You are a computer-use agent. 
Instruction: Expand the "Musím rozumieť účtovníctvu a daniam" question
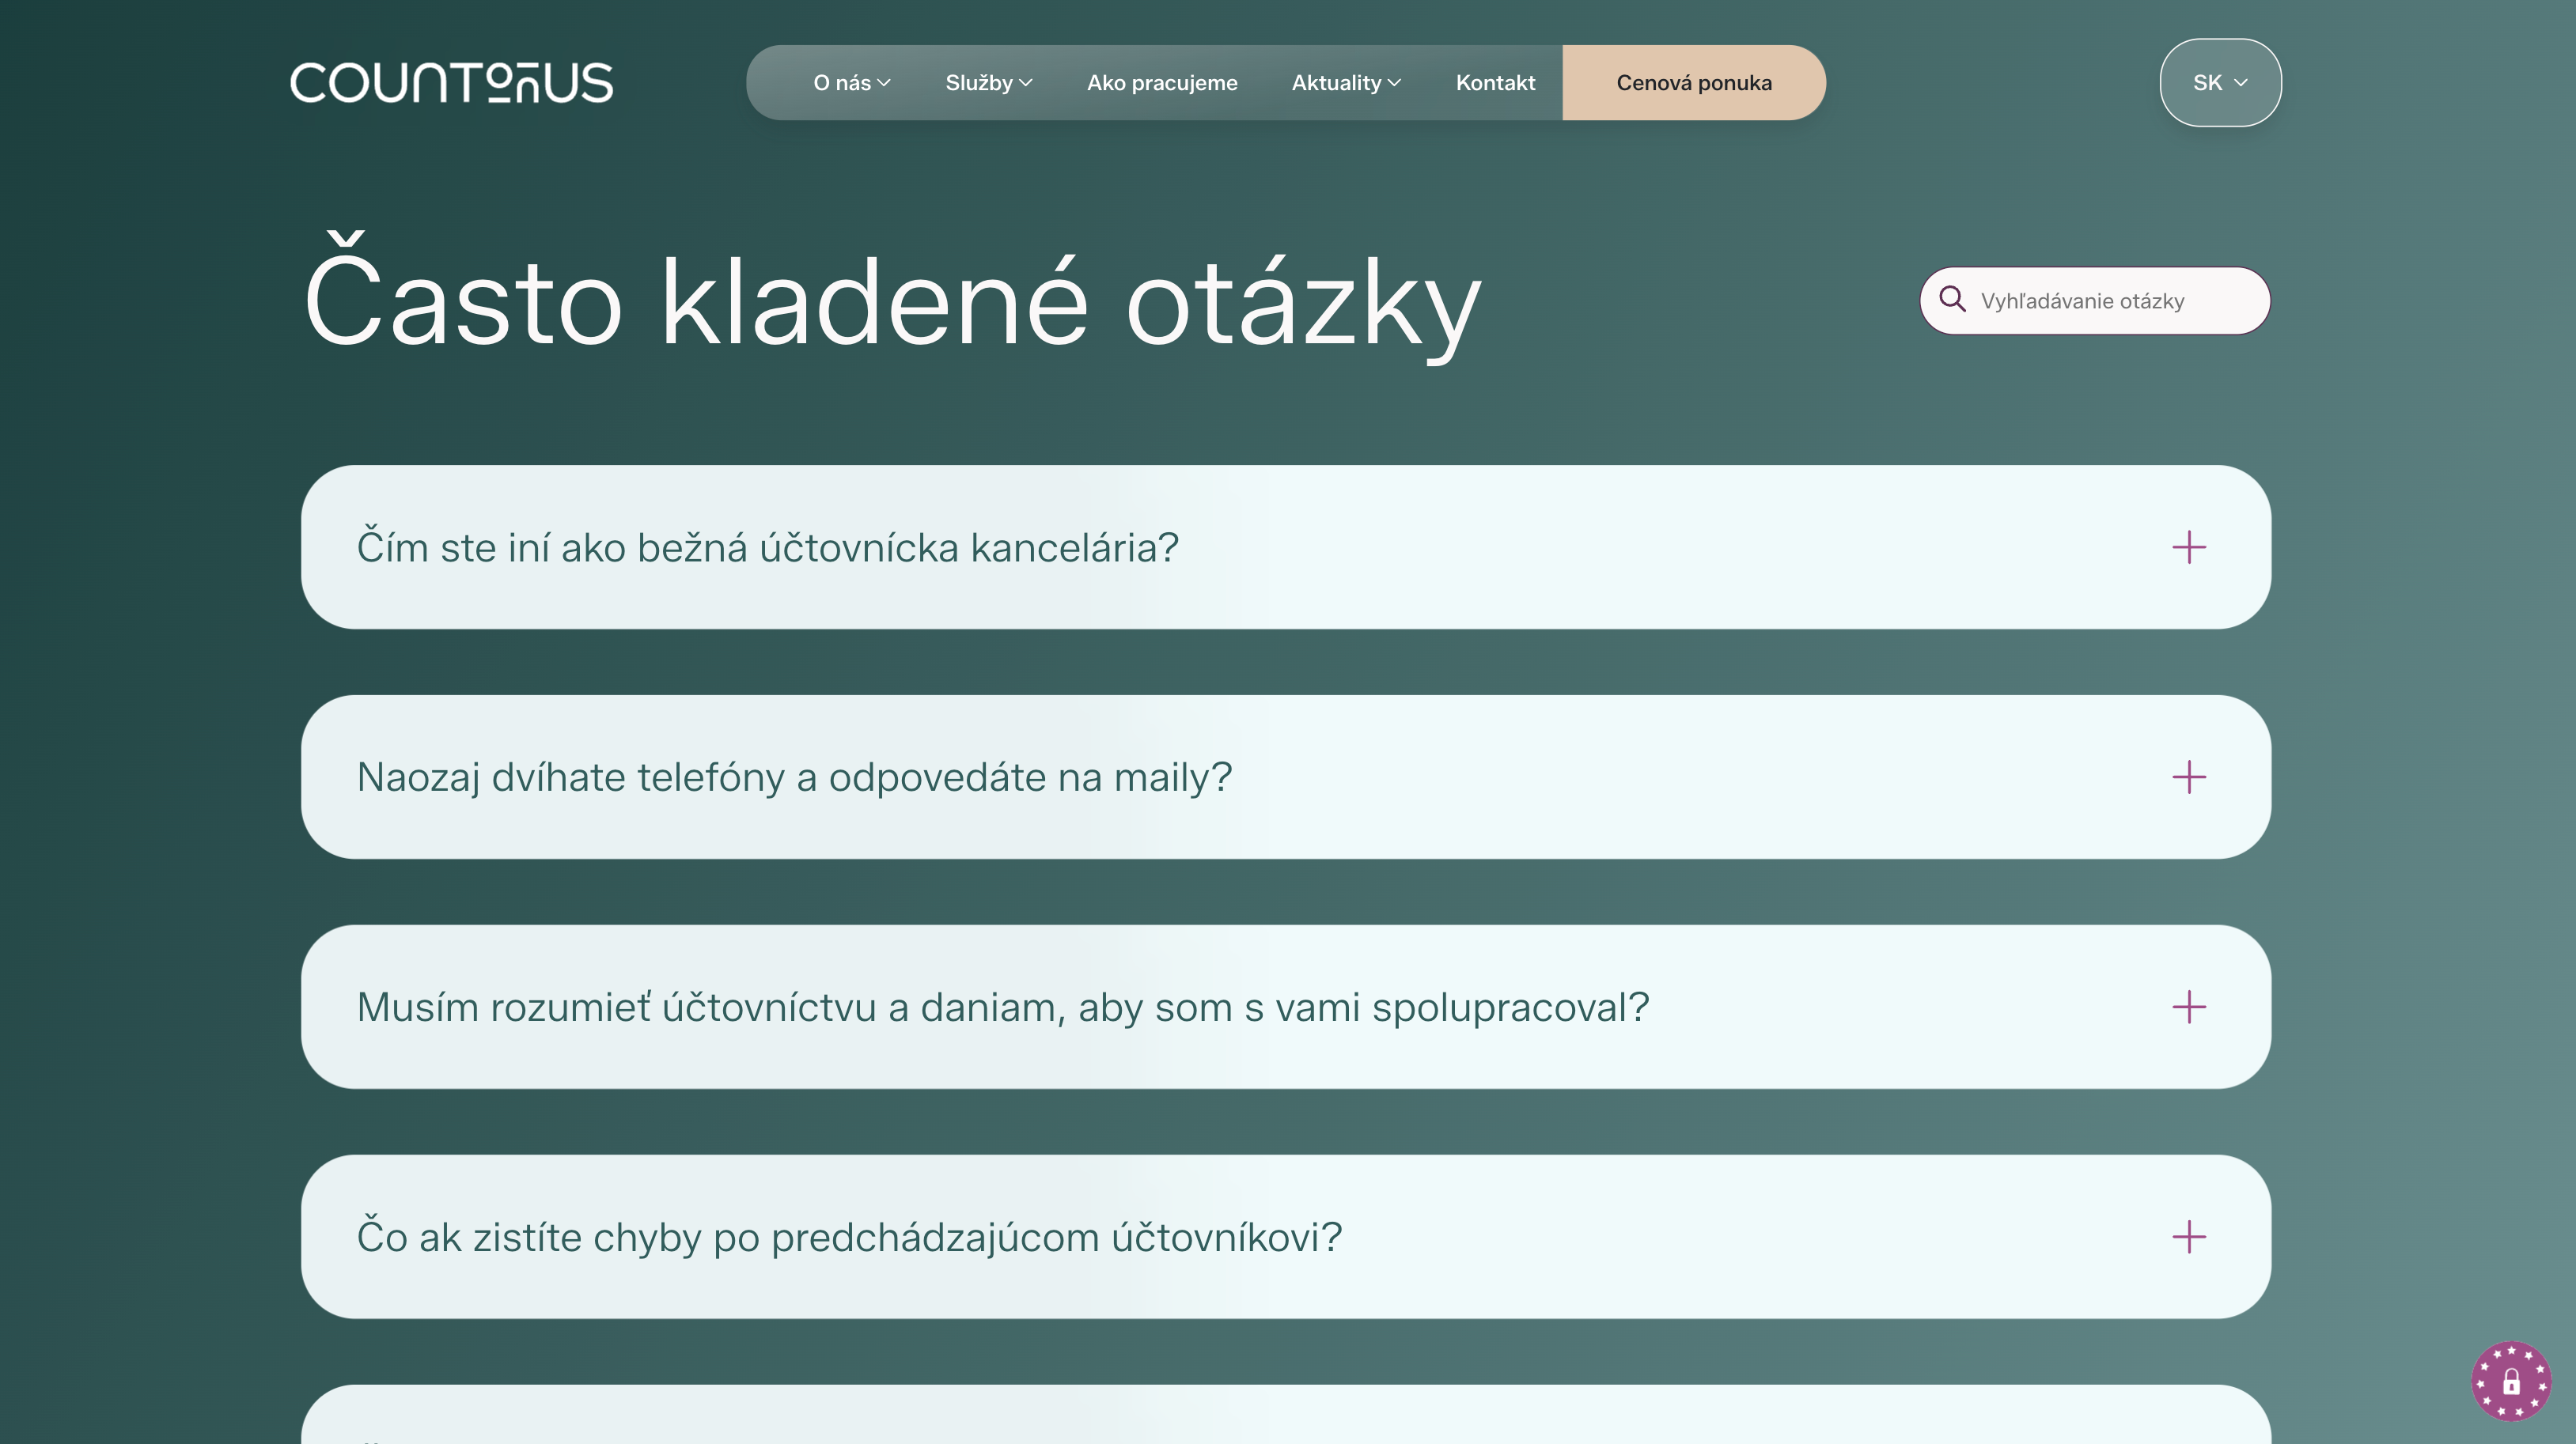click(1002, 1007)
